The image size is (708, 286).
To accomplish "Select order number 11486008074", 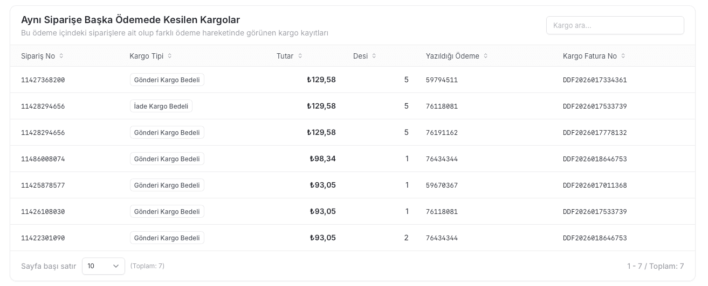I will [x=43, y=159].
